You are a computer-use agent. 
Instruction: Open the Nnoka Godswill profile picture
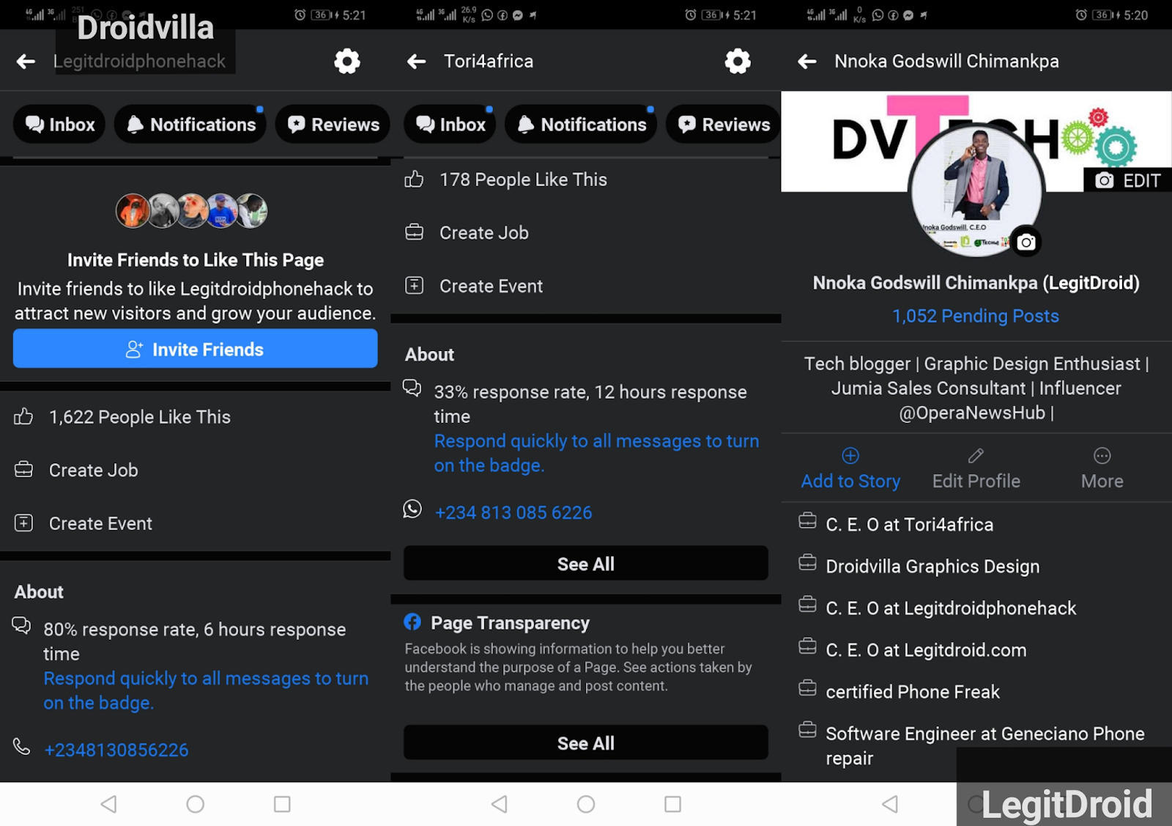pyautogui.click(x=976, y=190)
